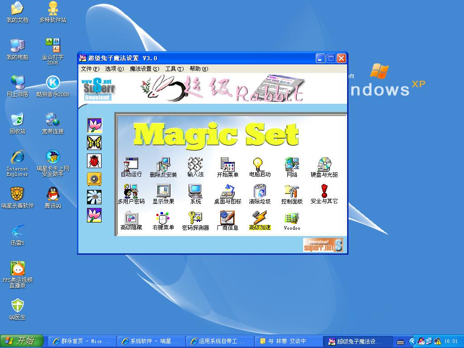Select 酷狗音乐2008 desktop icon
464x348 pixels.
pyautogui.click(x=53, y=86)
